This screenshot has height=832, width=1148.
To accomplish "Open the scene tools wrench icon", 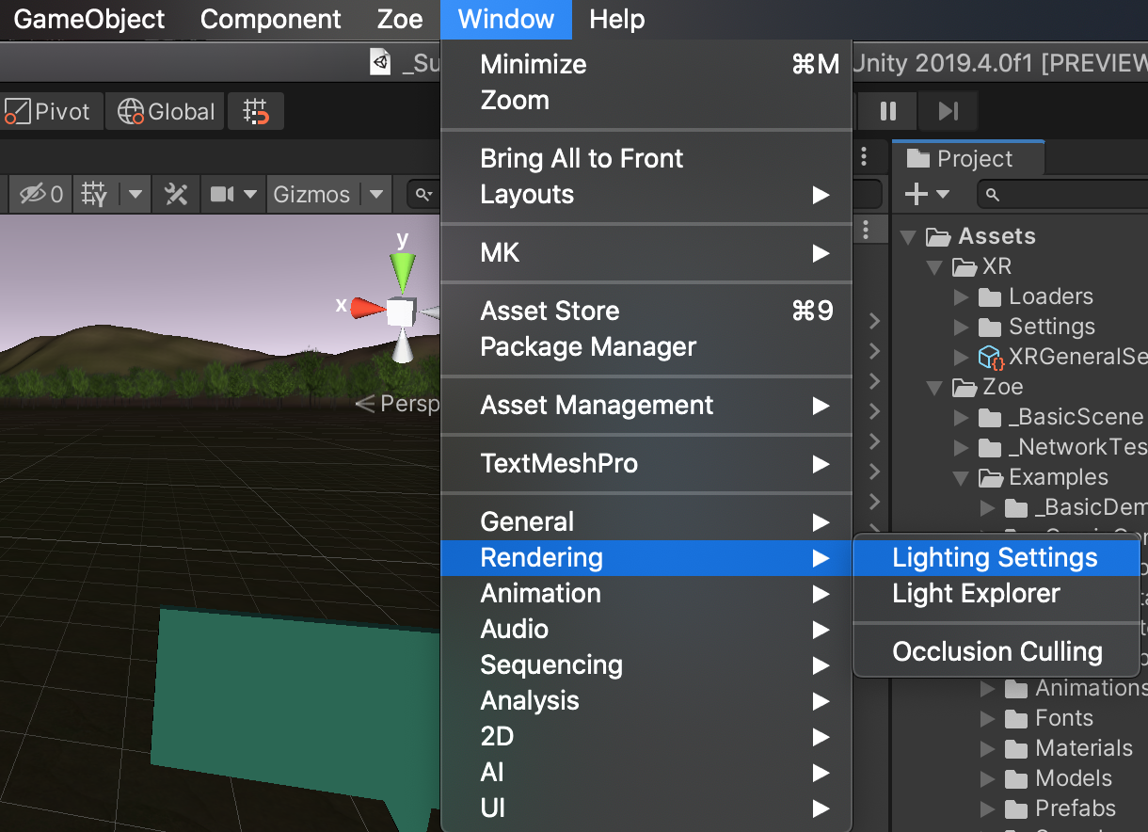I will [x=176, y=195].
